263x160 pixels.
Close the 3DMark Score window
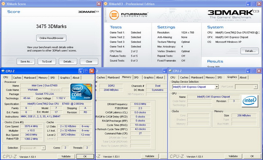[x=99, y=4]
